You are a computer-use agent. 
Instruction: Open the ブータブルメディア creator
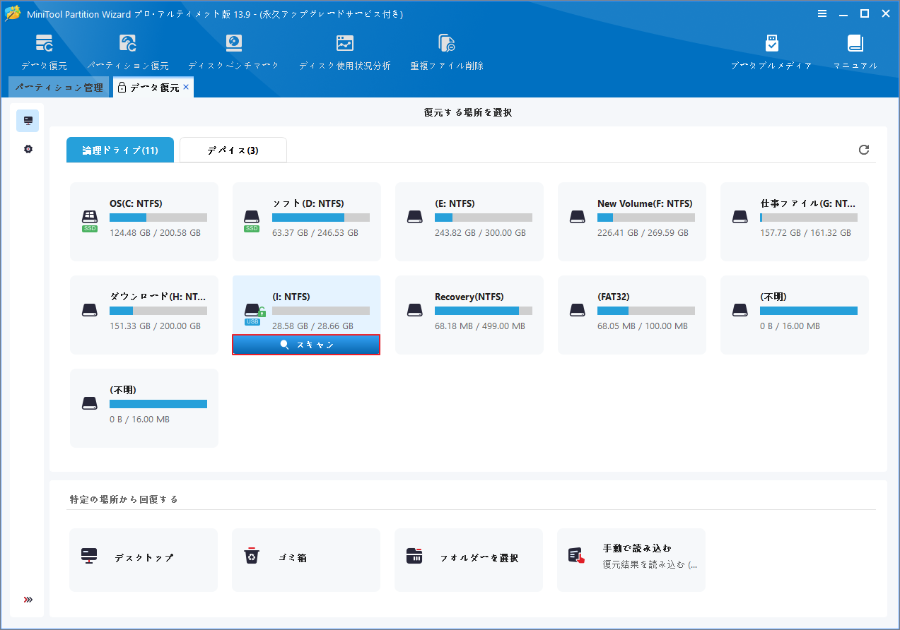click(x=771, y=52)
